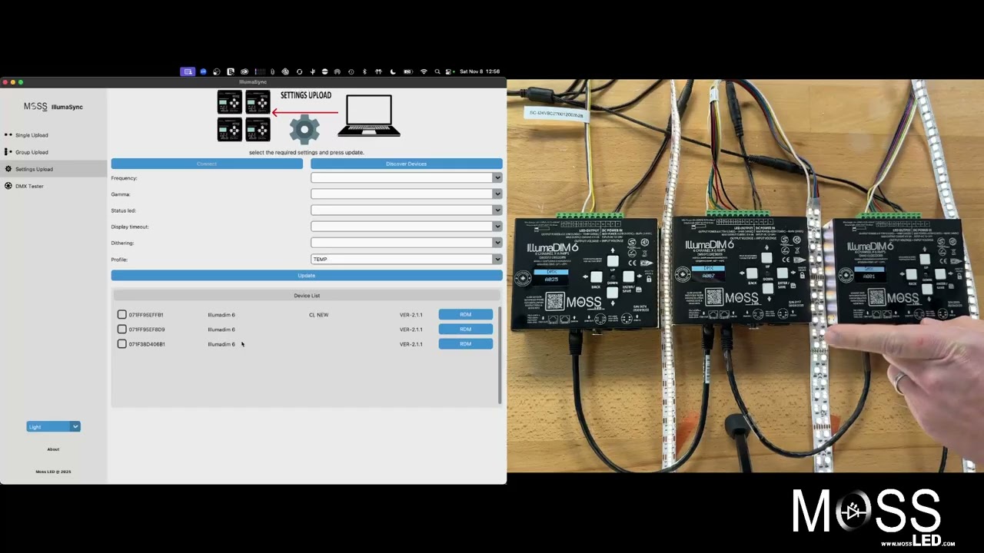Viewport: 984px width, 553px height.
Task: Click the battery status menu bar icon
Action: coord(408,71)
